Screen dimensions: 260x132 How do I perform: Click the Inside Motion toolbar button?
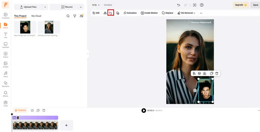tap(149, 13)
